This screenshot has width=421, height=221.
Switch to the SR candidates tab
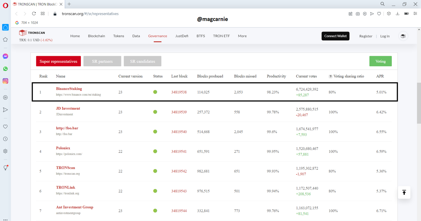[x=142, y=61]
